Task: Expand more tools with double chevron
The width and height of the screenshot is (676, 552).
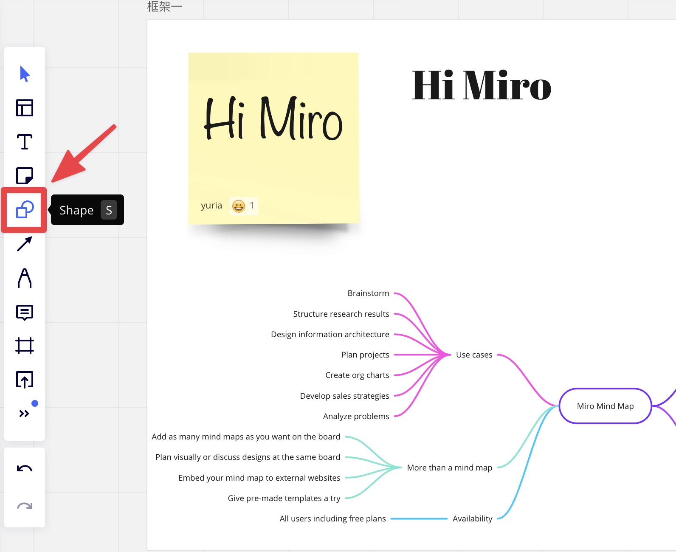Action: click(x=25, y=413)
